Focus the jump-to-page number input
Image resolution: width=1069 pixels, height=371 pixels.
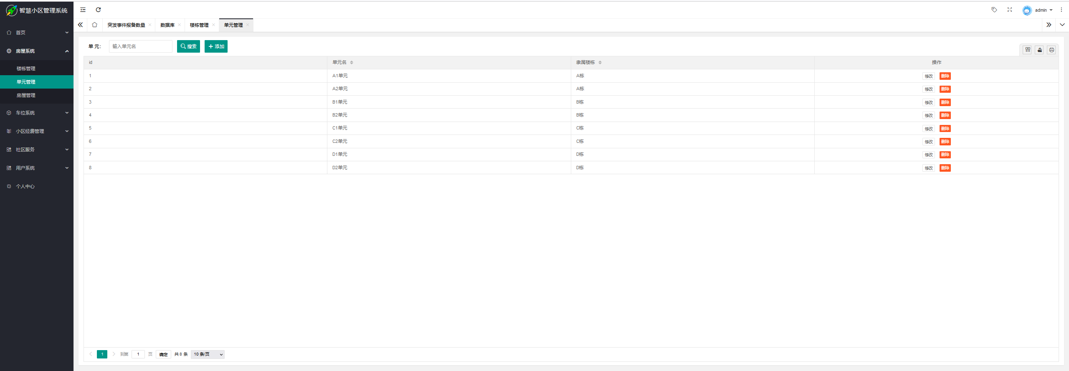coord(138,354)
